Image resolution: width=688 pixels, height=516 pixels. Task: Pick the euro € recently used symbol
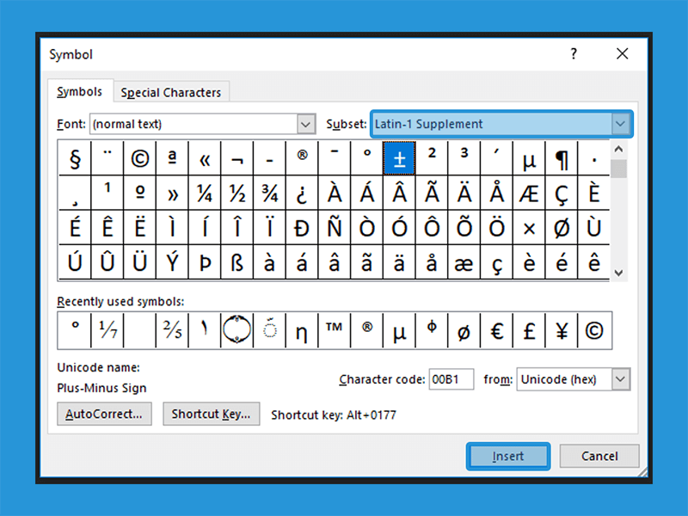tap(497, 330)
